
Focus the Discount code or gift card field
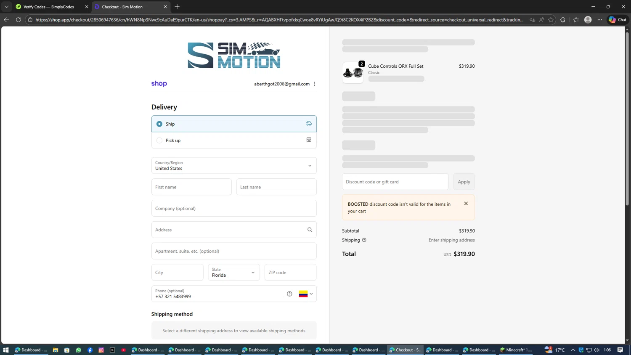tap(395, 182)
